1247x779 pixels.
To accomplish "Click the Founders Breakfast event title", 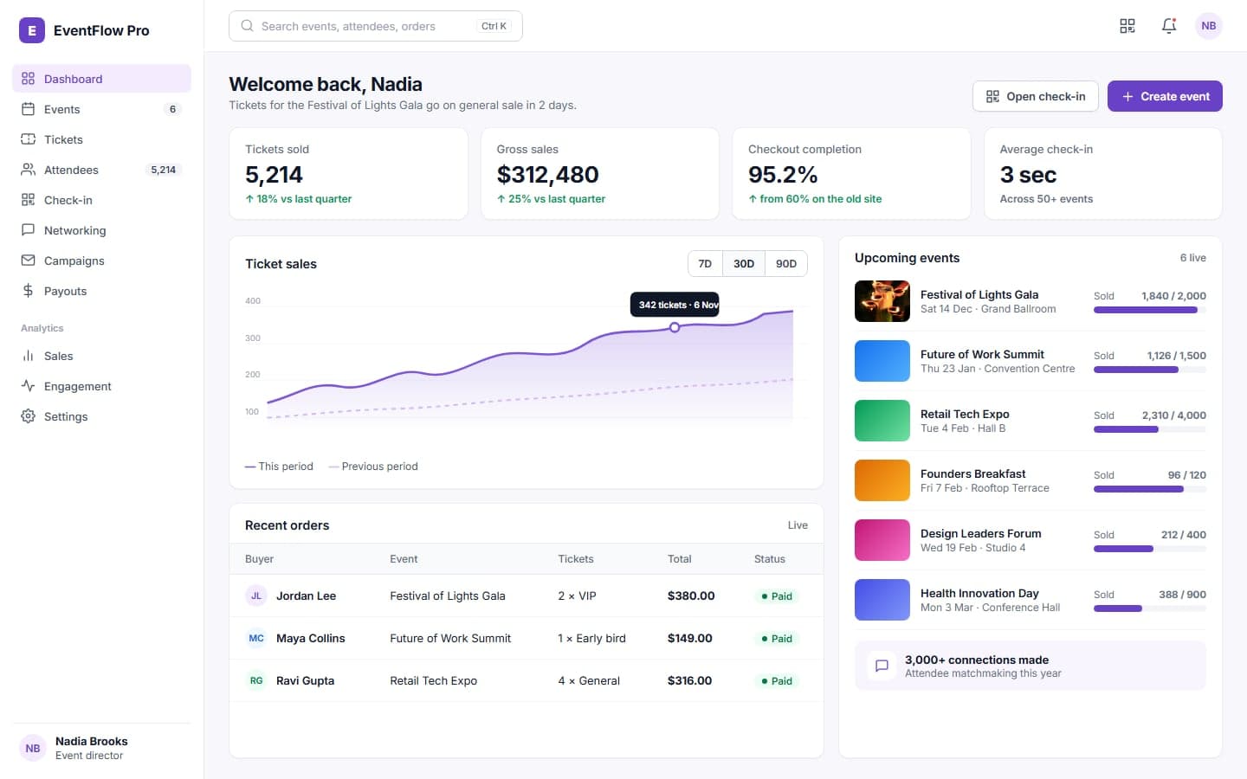I will (972, 473).
